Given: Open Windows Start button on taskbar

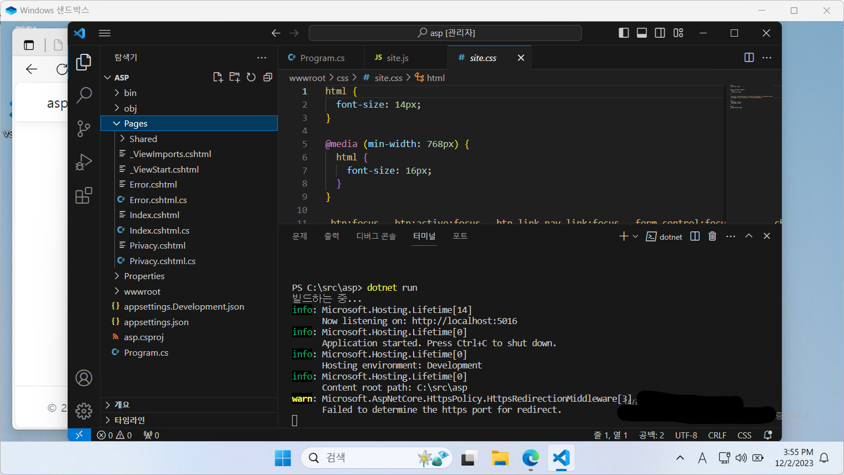Looking at the screenshot, I should click(283, 458).
